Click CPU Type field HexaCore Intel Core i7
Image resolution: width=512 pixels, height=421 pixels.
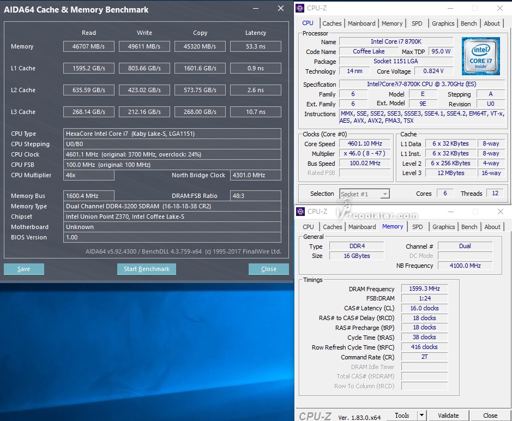(172, 134)
